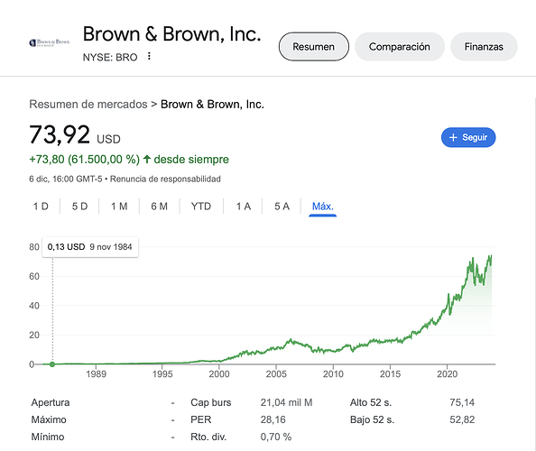Select the 5 D time range
The height and width of the screenshot is (451, 536).
[x=79, y=207]
